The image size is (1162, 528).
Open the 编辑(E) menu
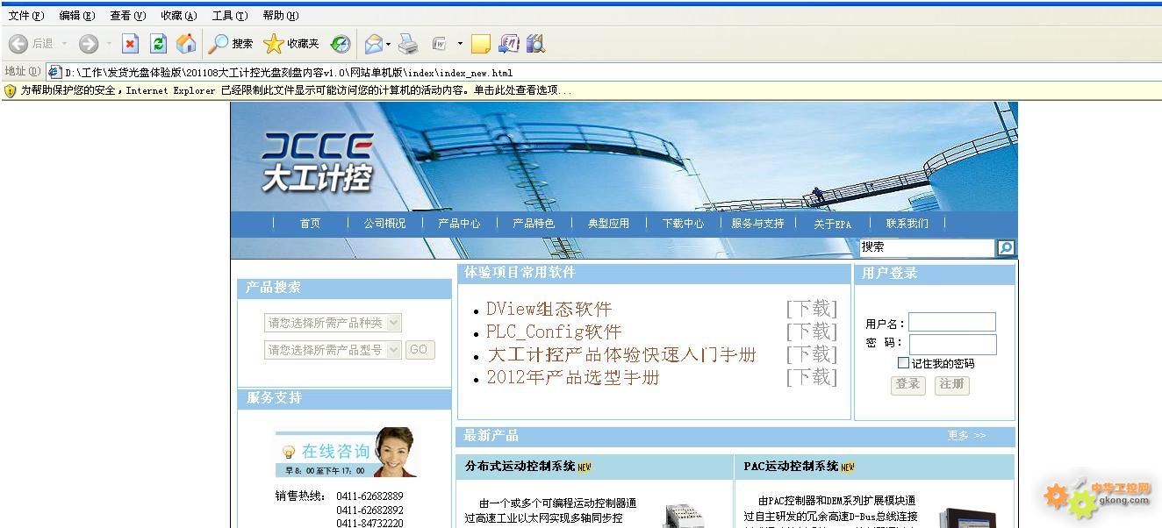76,16
